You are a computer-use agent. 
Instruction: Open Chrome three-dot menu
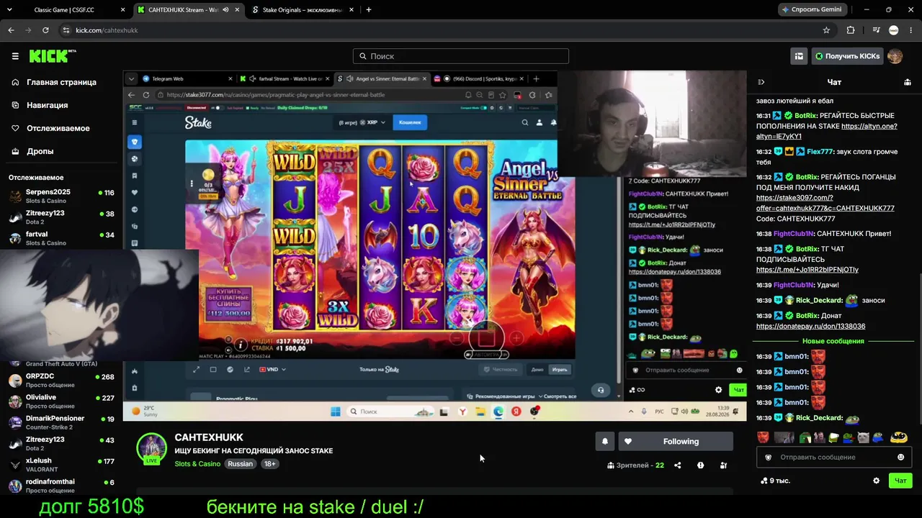[x=911, y=30]
